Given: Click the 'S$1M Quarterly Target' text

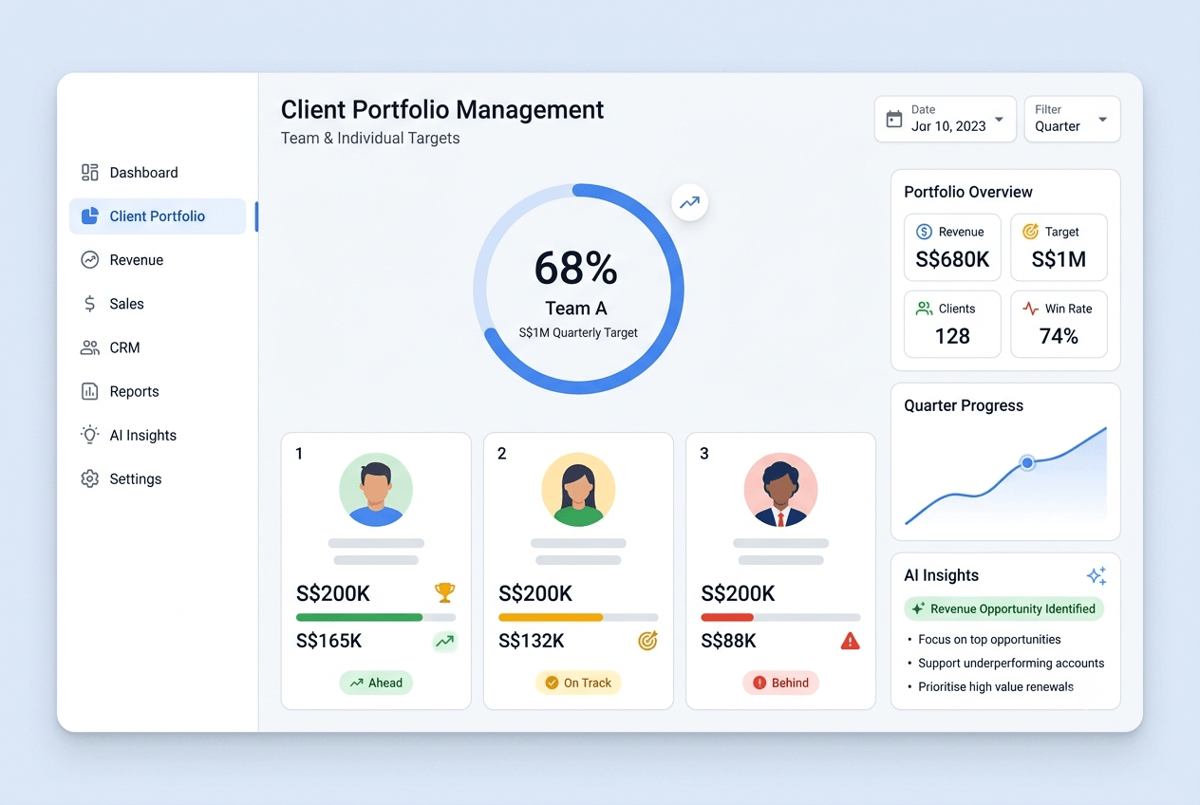Looking at the screenshot, I should (x=578, y=333).
